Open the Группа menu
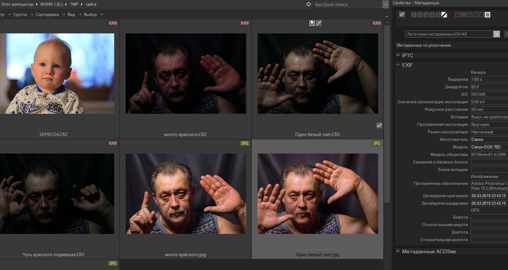 pos(20,14)
